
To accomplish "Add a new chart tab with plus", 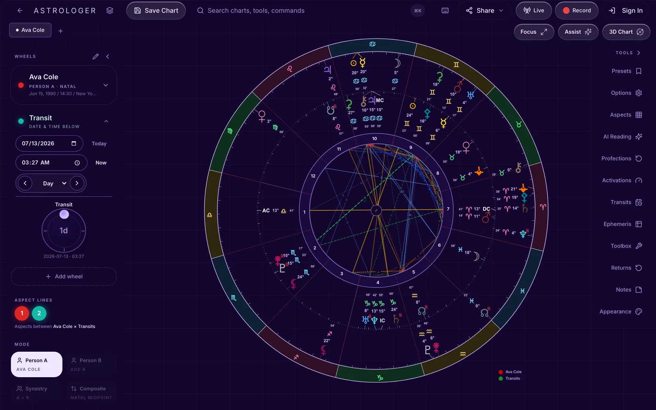I will (61, 31).
